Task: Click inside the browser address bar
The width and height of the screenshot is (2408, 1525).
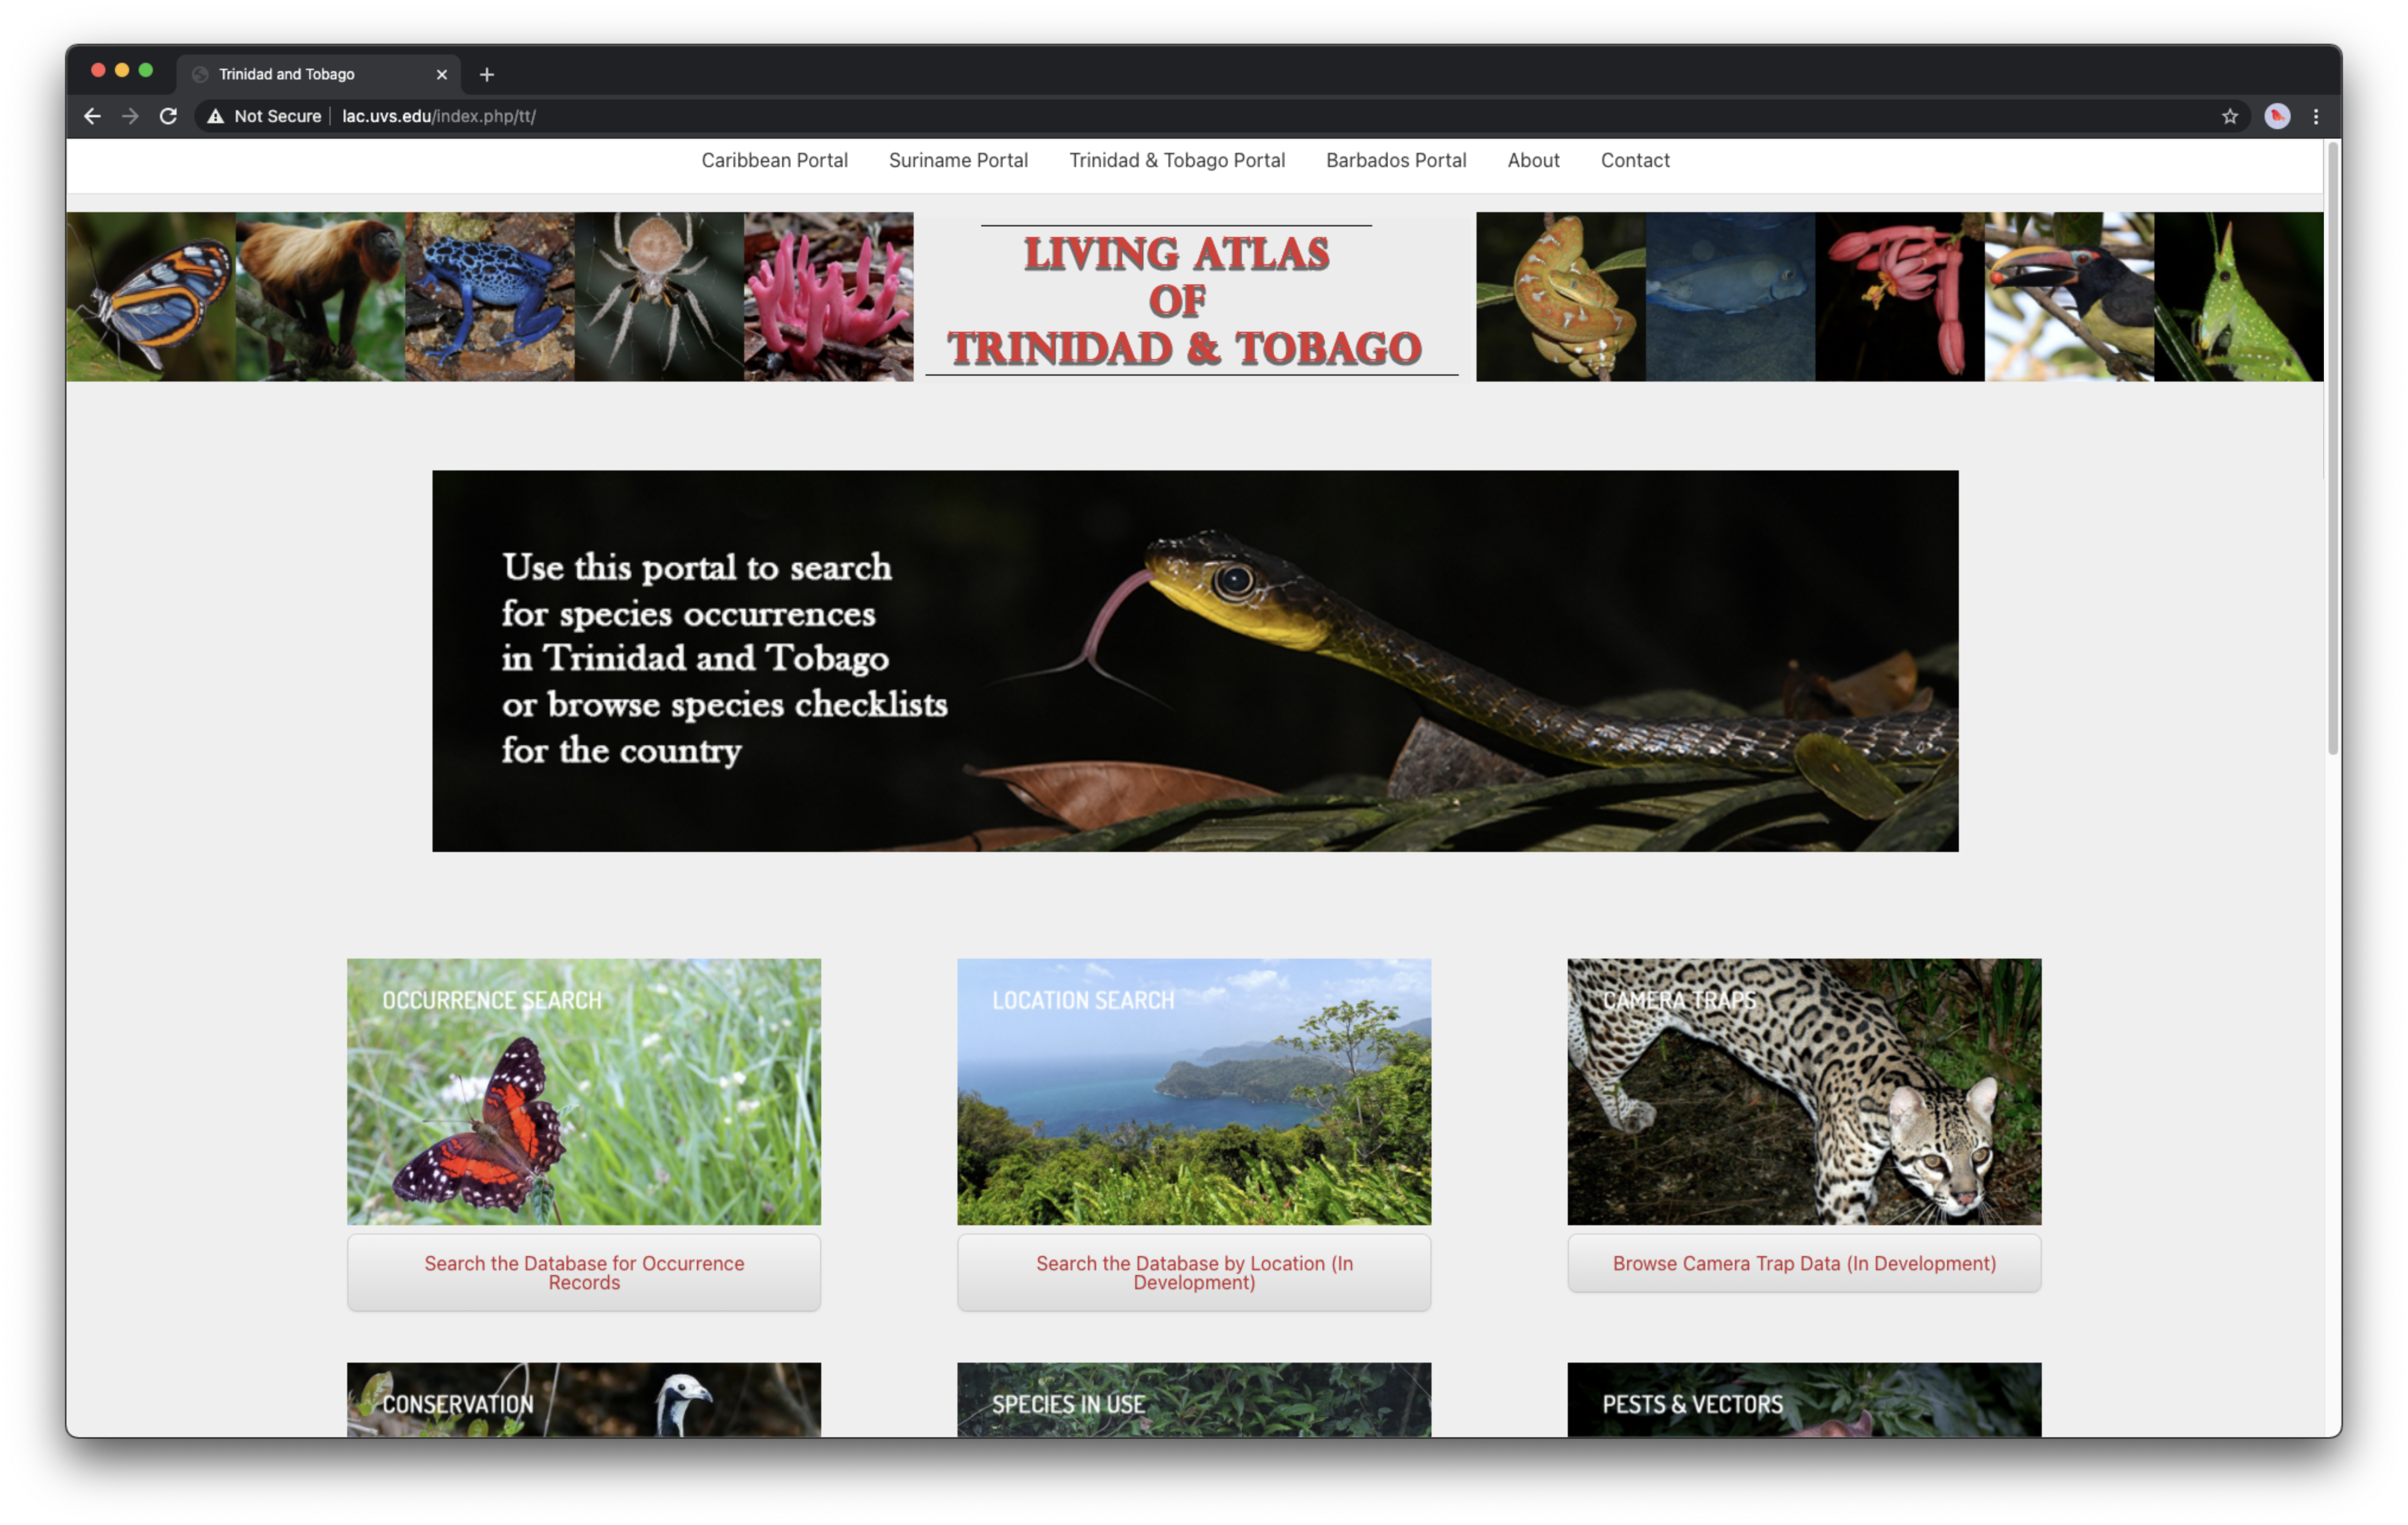Action: click(700, 116)
